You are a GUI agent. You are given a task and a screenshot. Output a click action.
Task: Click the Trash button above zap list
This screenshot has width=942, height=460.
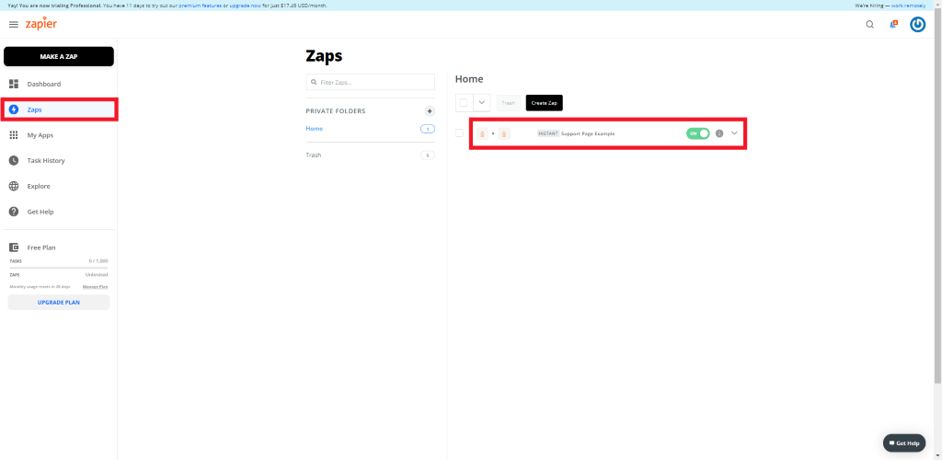pyautogui.click(x=508, y=103)
